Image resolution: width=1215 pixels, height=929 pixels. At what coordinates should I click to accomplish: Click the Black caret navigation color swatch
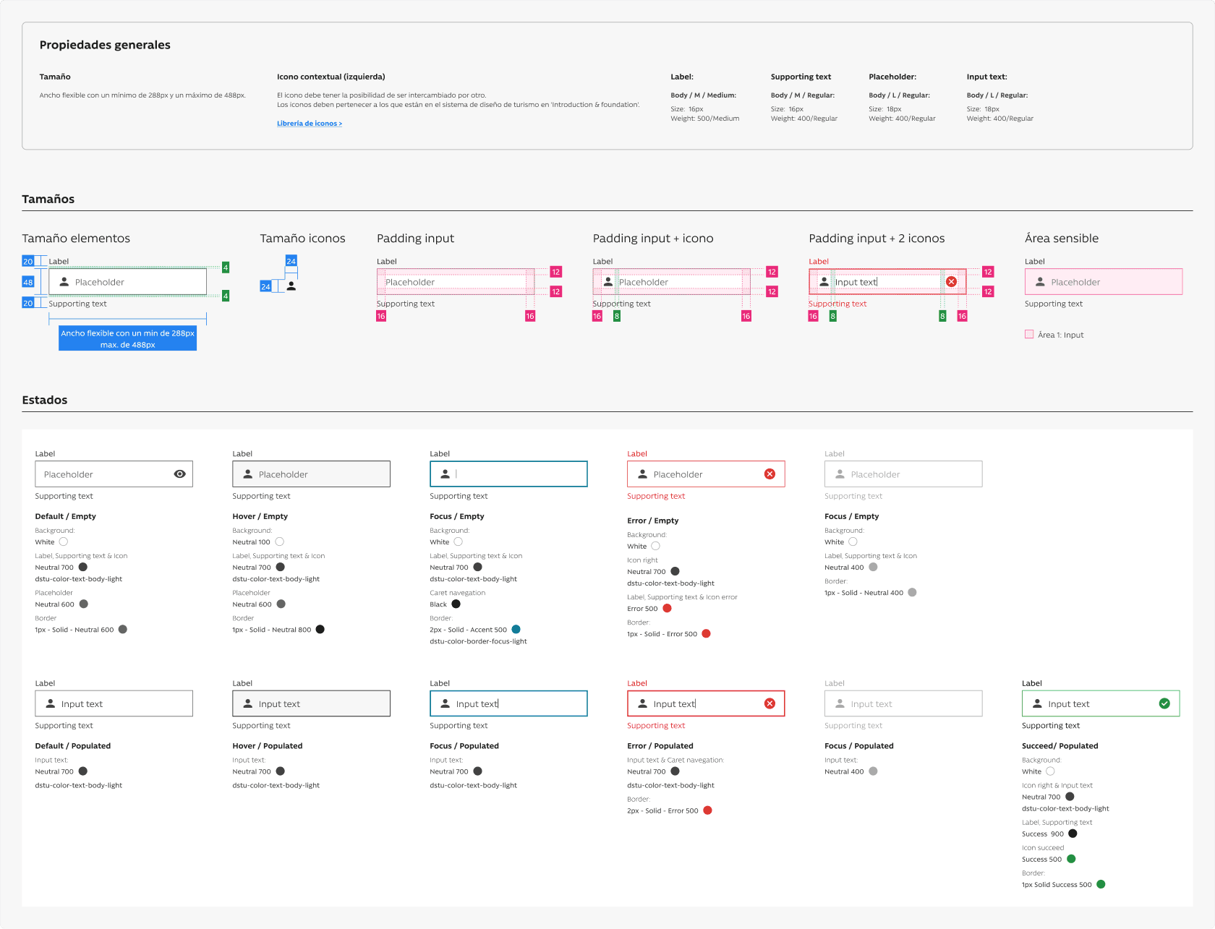(456, 604)
